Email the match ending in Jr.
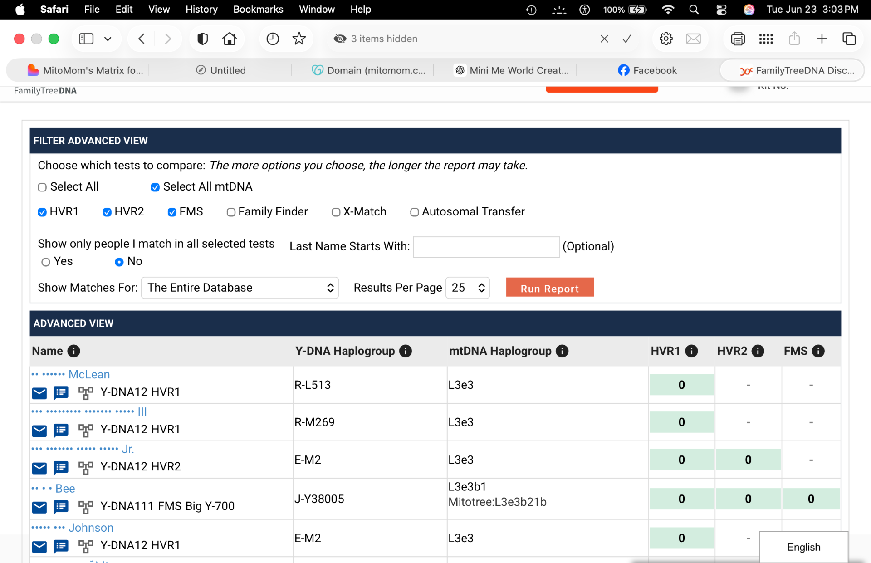The width and height of the screenshot is (871, 563). pos(39,467)
